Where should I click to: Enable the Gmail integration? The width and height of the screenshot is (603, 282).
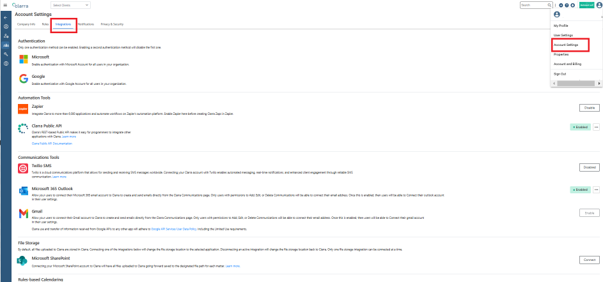[x=589, y=213]
